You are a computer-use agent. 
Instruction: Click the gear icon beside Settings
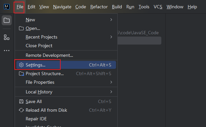(x=21, y=65)
